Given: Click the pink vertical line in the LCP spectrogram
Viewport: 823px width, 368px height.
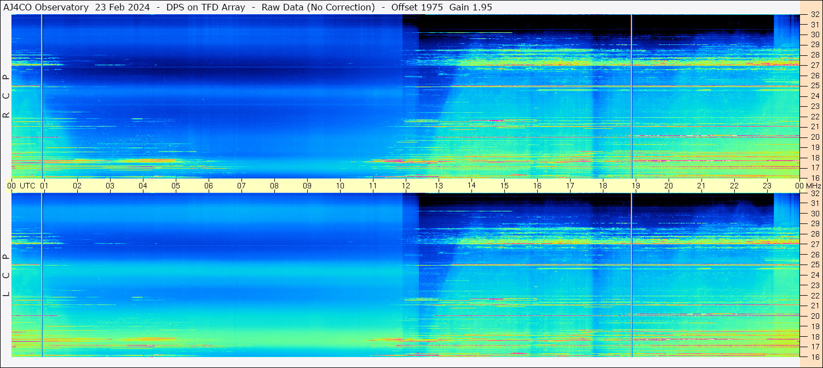Looking at the screenshot, I should tap(632, 274).
